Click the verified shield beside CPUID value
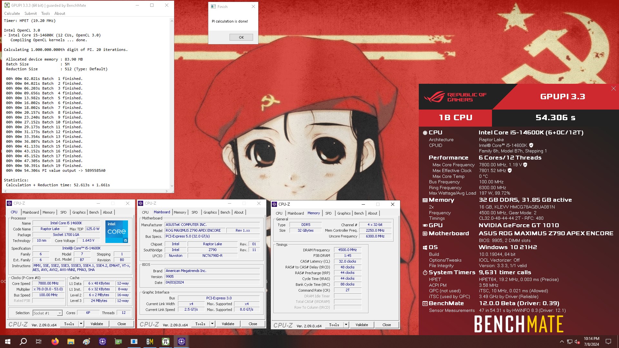619x348 pixels. click(531, 145)
